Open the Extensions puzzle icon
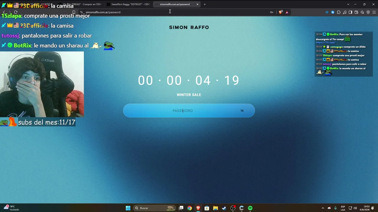Viewport: 378px width, 212px height. [x=339, y=12]
